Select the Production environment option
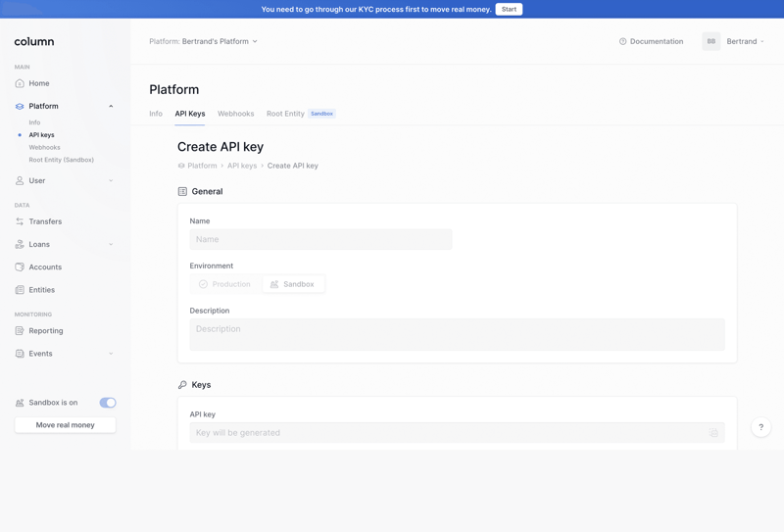Screen dimensions: 784x532 point(225,284)
